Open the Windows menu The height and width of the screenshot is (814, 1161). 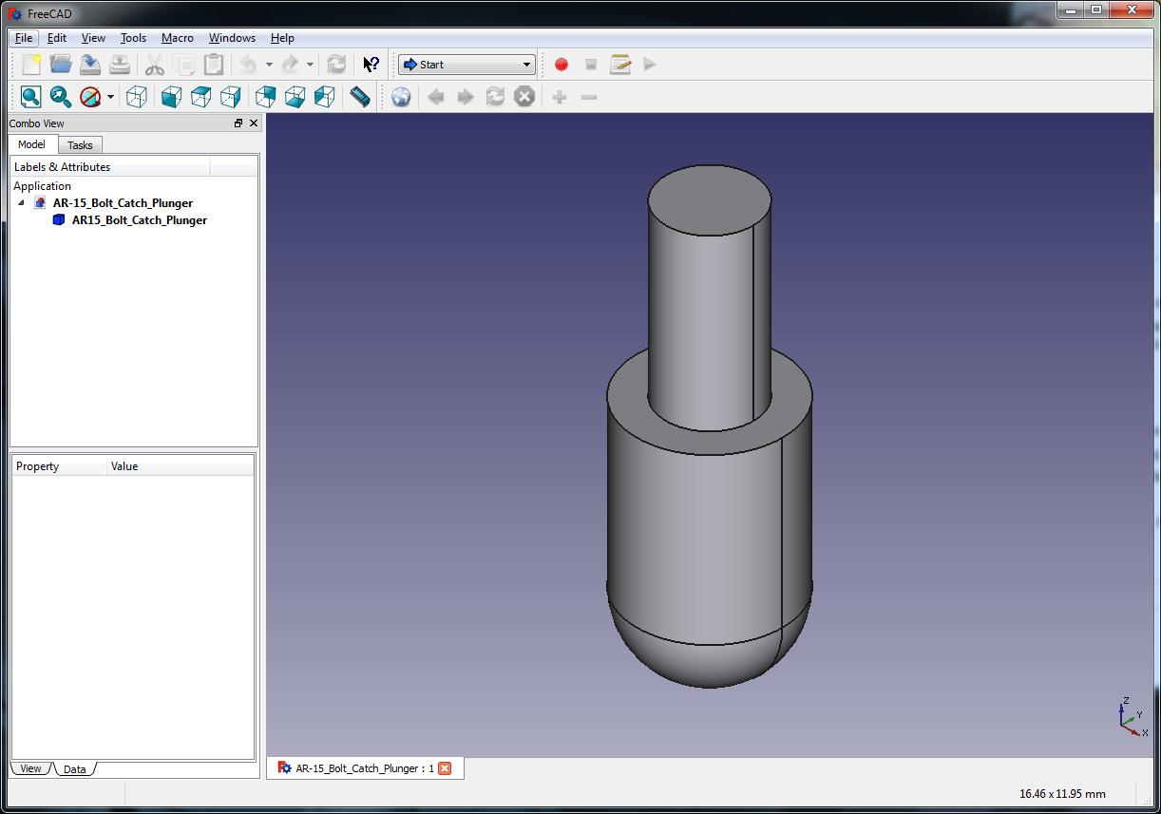[x=232, y=38]
